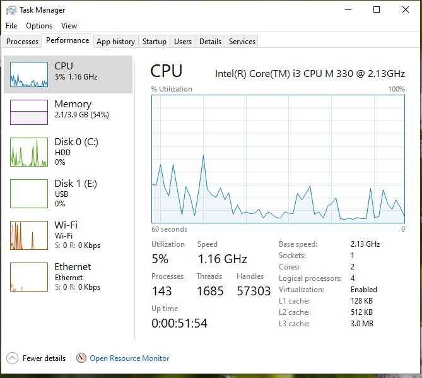Collapse view with Fewer details arrow icon

point(12,358)
